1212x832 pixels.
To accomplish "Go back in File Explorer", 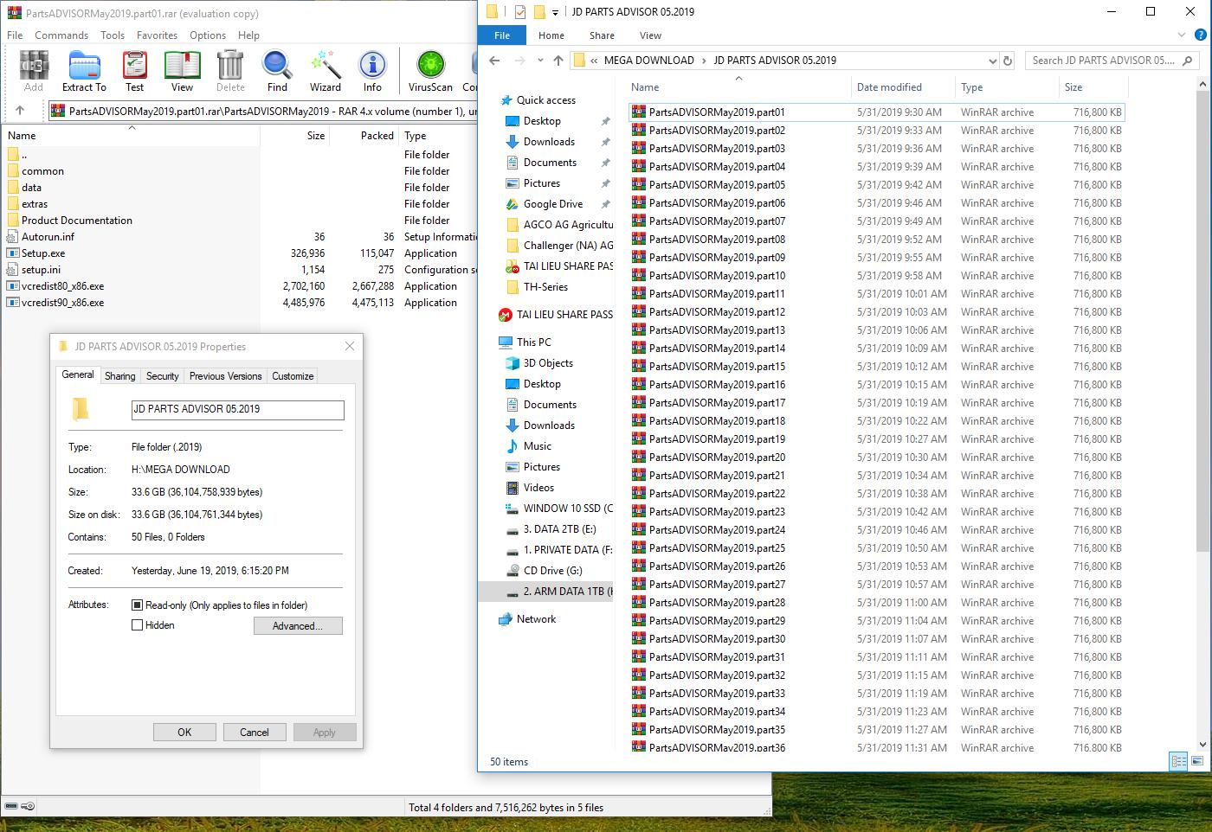I will [x=494, y=61].
